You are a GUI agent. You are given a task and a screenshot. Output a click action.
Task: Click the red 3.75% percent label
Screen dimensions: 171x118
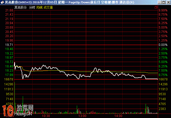click(163, 32)
